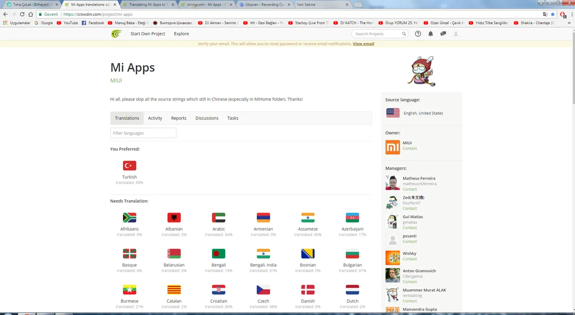The image size is (575, 315).
Task: Switch to the Reports tab
Action: pos(179,118)
